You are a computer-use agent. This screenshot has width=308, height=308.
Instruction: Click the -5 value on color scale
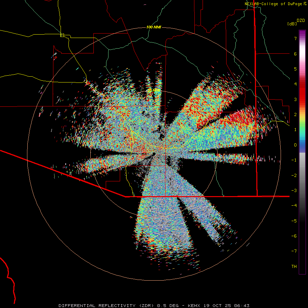(x=294, y=221)
